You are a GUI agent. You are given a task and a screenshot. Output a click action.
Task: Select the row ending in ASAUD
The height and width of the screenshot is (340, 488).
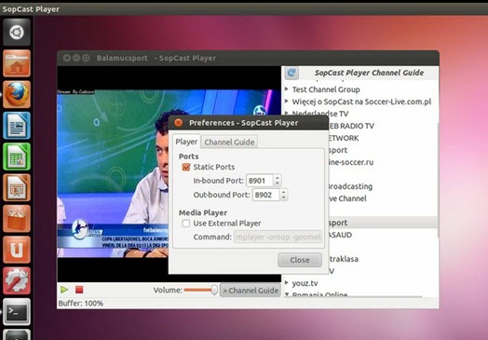click(x=383, y=235)
